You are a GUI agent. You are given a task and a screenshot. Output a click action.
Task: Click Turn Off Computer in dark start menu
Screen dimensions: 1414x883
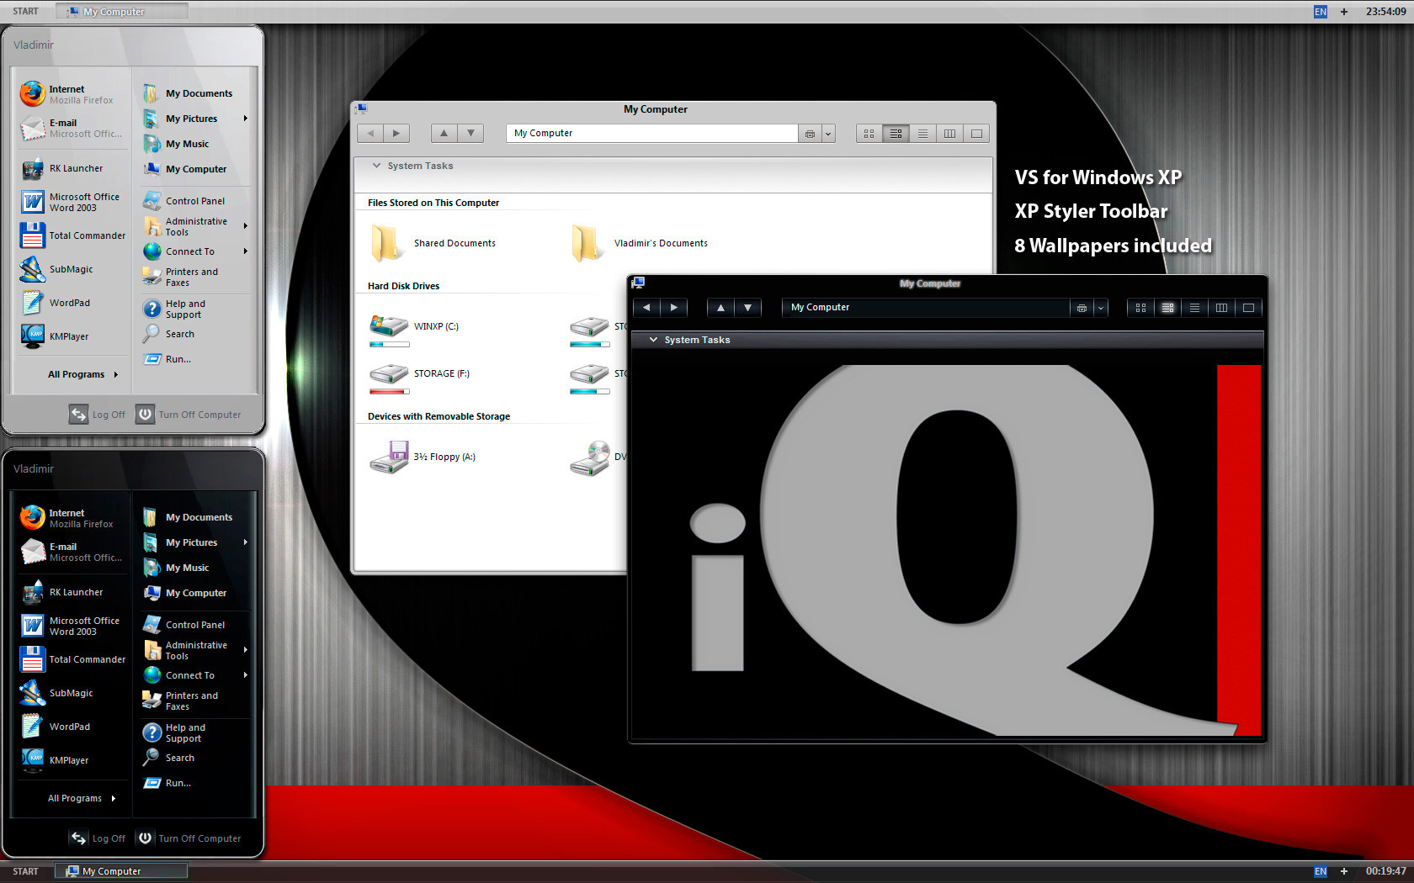tap(189, 838)
